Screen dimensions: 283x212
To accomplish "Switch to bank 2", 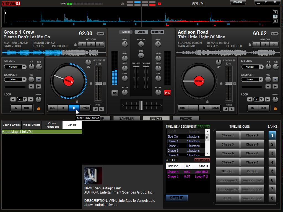I will (272, 144).
